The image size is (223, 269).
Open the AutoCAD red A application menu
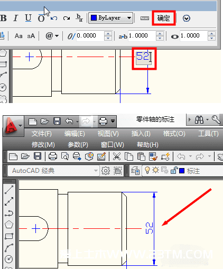click(13, 126)
